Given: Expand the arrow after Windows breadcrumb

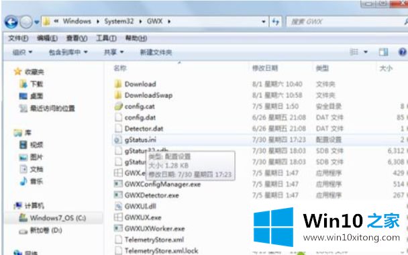Looking at the screenshot, I should pos(98,21).
